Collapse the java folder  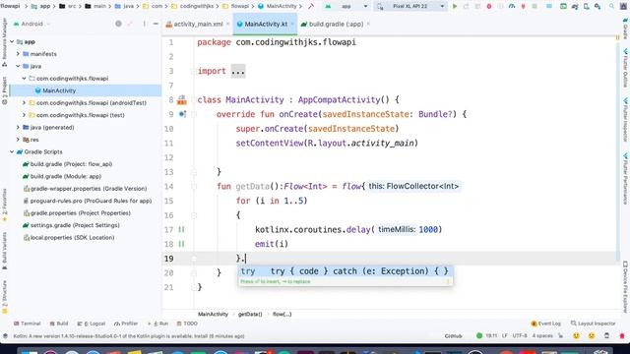[18, 66]
